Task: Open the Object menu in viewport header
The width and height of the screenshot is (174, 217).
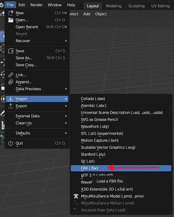Action: tap(101, 14)
